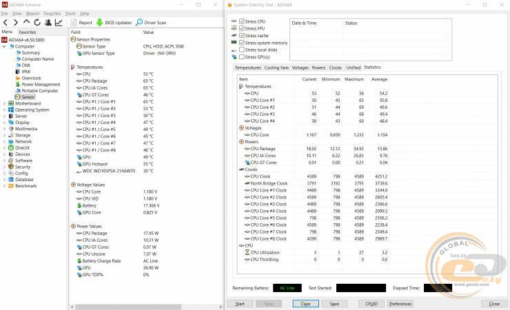Image resolution: width=510 pixels, height=310 pixels.
Task: Open the IPMI tree item
Action: [x=26, y=72]
